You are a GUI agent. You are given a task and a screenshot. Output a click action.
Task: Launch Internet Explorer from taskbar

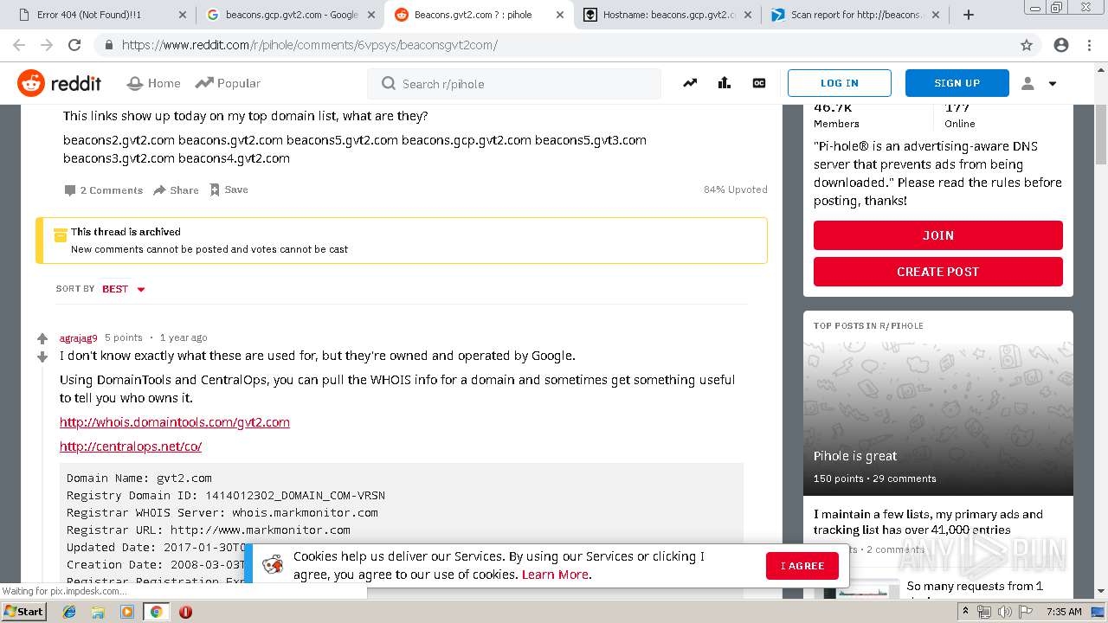69,612
